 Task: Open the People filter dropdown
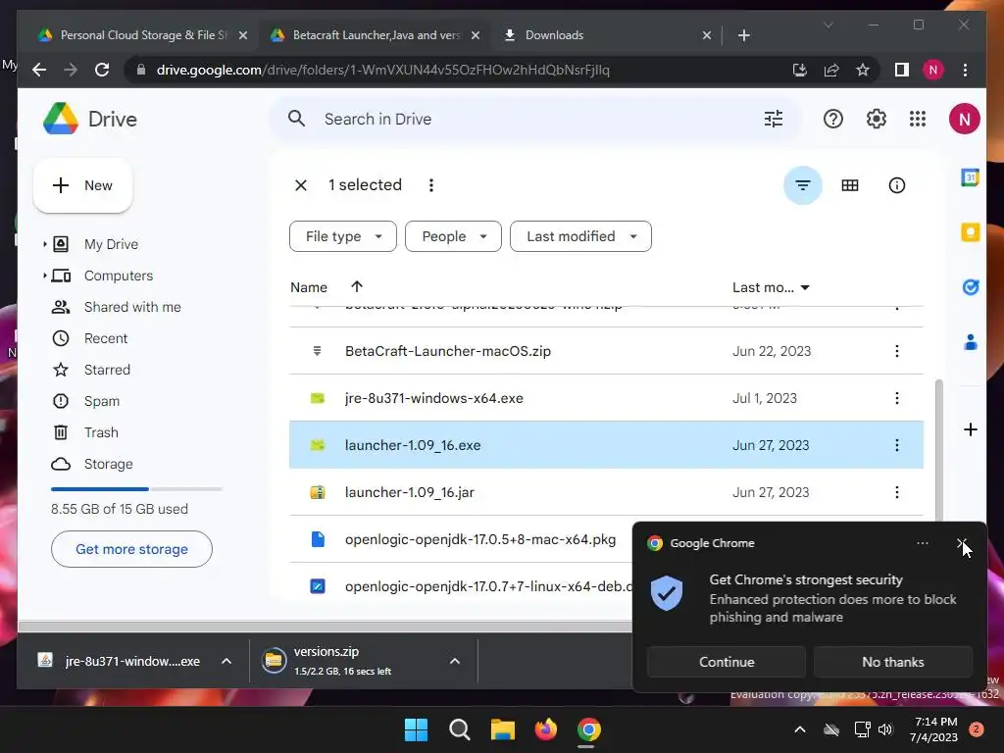pos(453,236)
